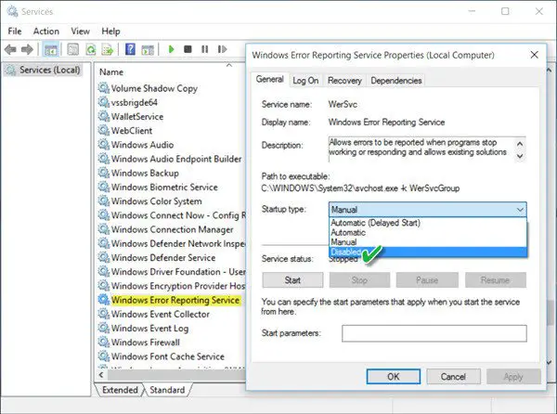Switch to the Recovery tab
This screenshot has height=414, width=557.
pos(344,81)
